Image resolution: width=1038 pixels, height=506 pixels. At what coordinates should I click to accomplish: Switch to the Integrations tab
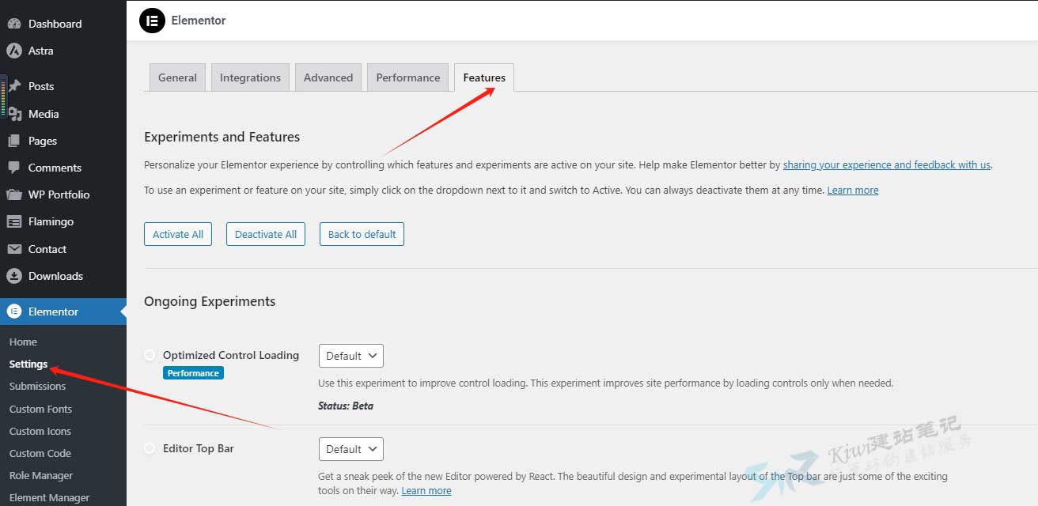pos(250,77)
